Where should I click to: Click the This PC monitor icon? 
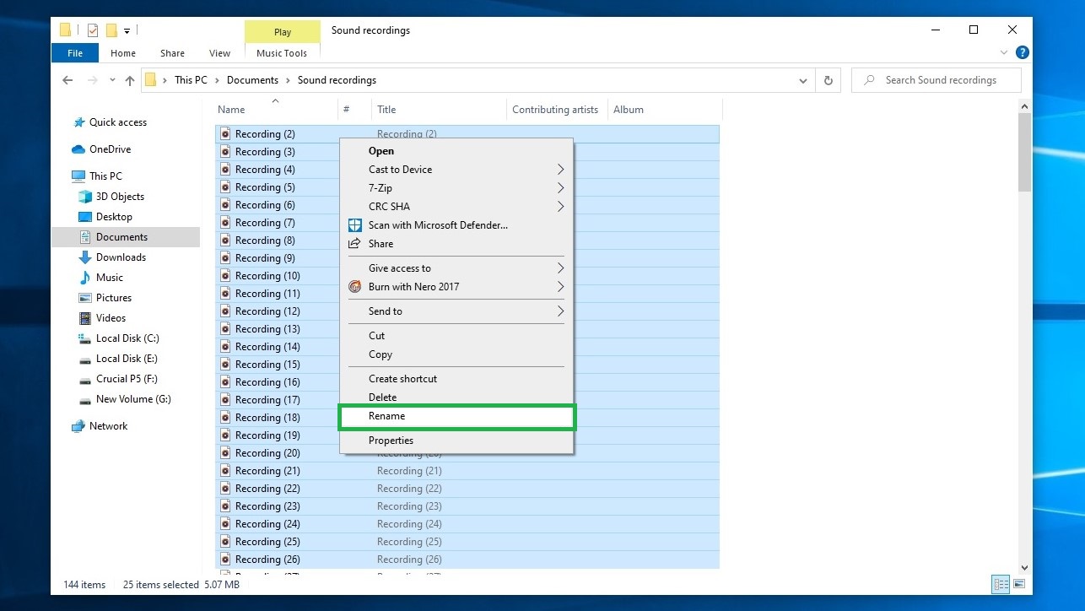tap(78, 176)
